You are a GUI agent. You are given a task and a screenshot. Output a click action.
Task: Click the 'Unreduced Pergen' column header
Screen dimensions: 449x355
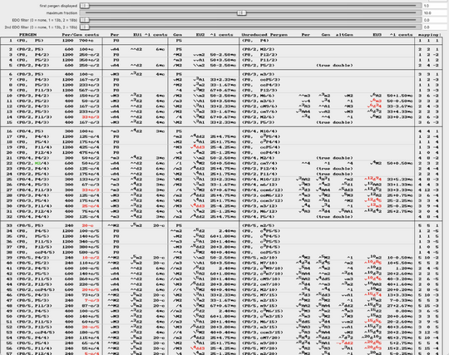[x=264, y=35]
